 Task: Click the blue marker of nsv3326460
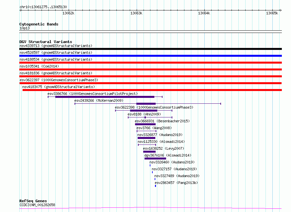tap(150, 165)
